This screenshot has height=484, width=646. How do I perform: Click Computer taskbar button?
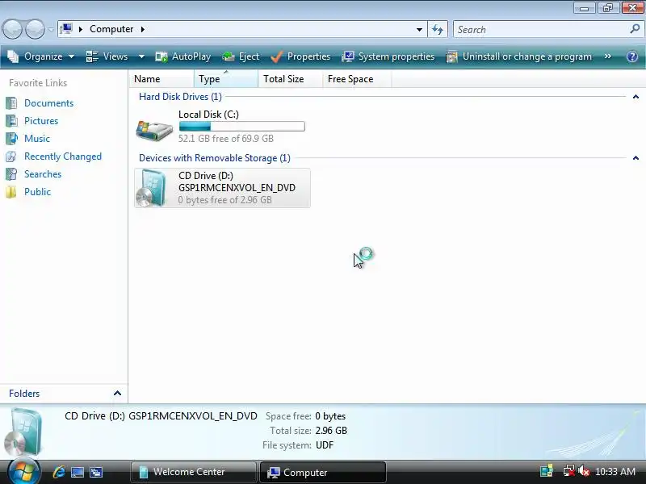tap(323, 472)
